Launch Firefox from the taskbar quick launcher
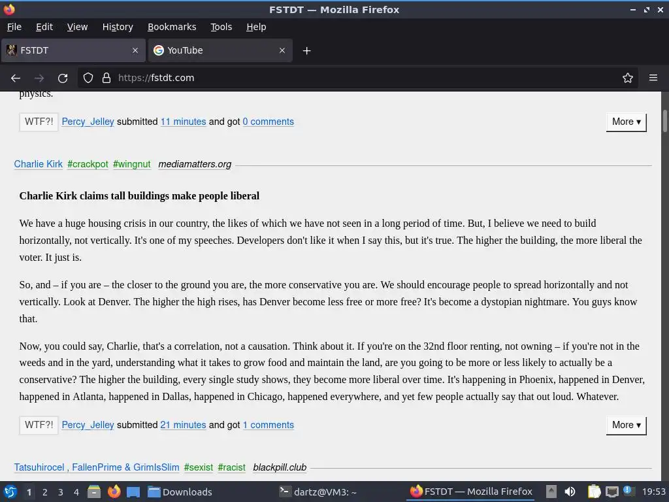This screenshot has width=669, height=502. tap(114, 492)
